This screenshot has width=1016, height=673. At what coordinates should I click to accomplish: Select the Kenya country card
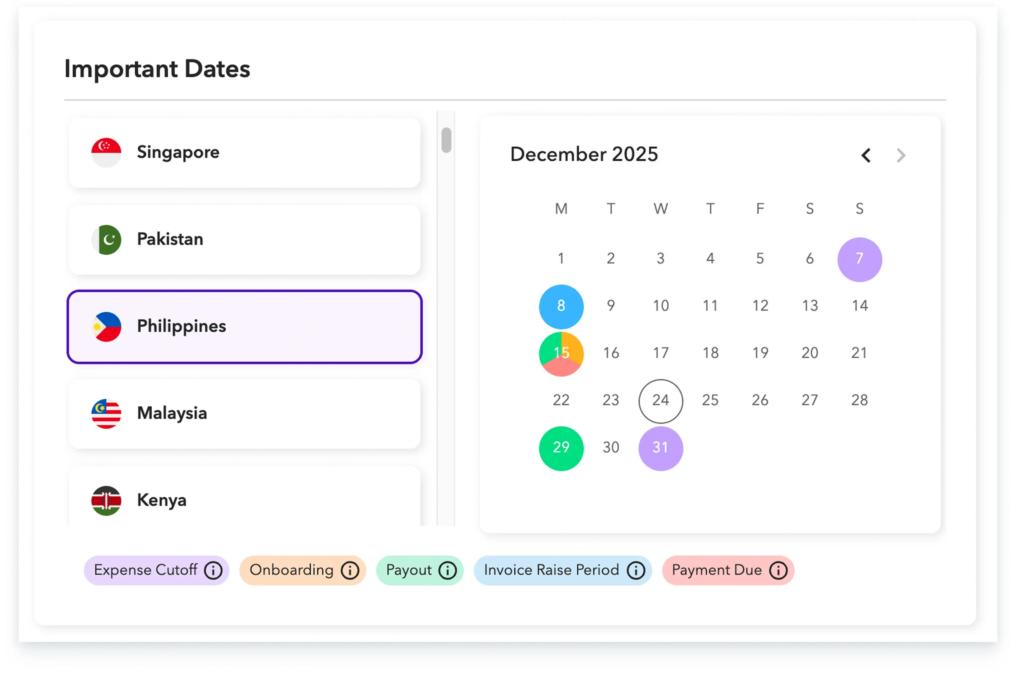click(245, 500)
